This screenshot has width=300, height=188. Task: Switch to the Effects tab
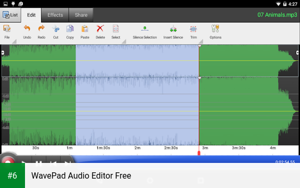coord(55,15)
